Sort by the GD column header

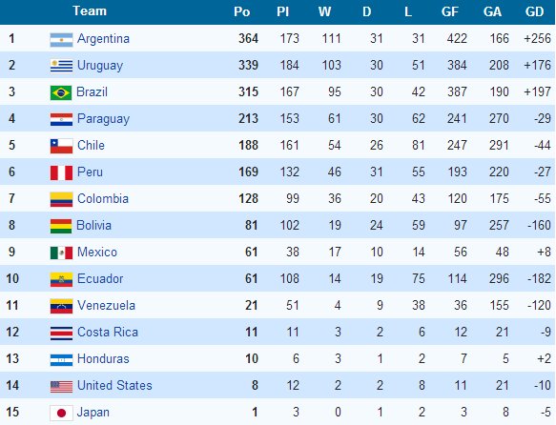[x=534, y=11]
